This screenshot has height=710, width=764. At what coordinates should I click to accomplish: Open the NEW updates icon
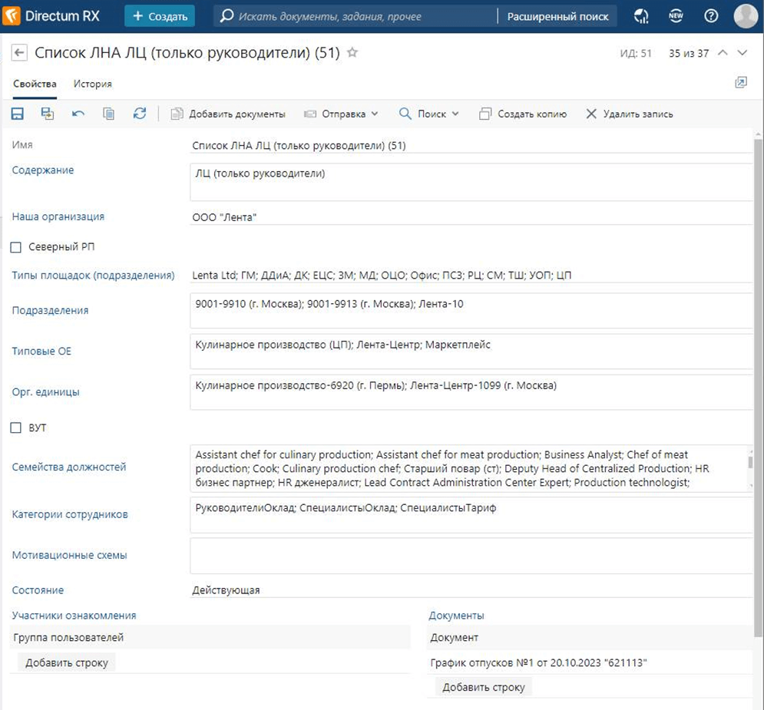(676, 16)
